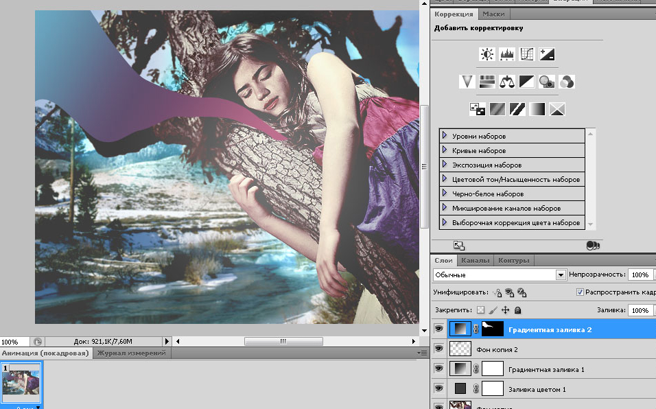Add a Gradient Map adjustment

point(537,109)
